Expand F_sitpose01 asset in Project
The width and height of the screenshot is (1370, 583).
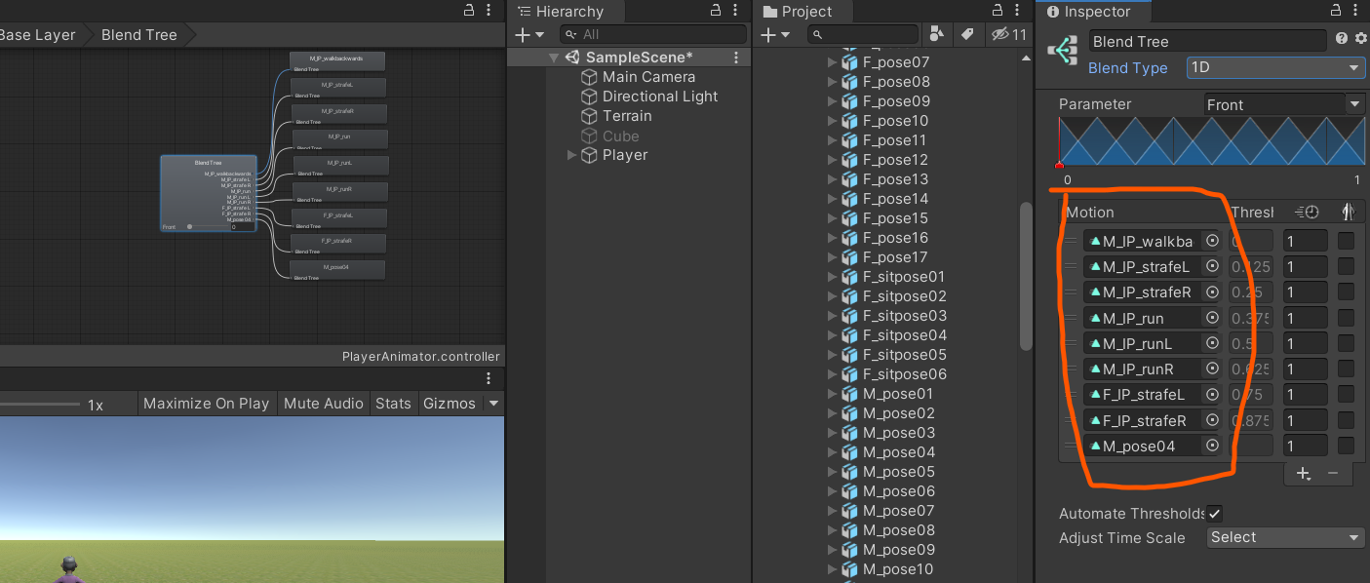(833, 277)
